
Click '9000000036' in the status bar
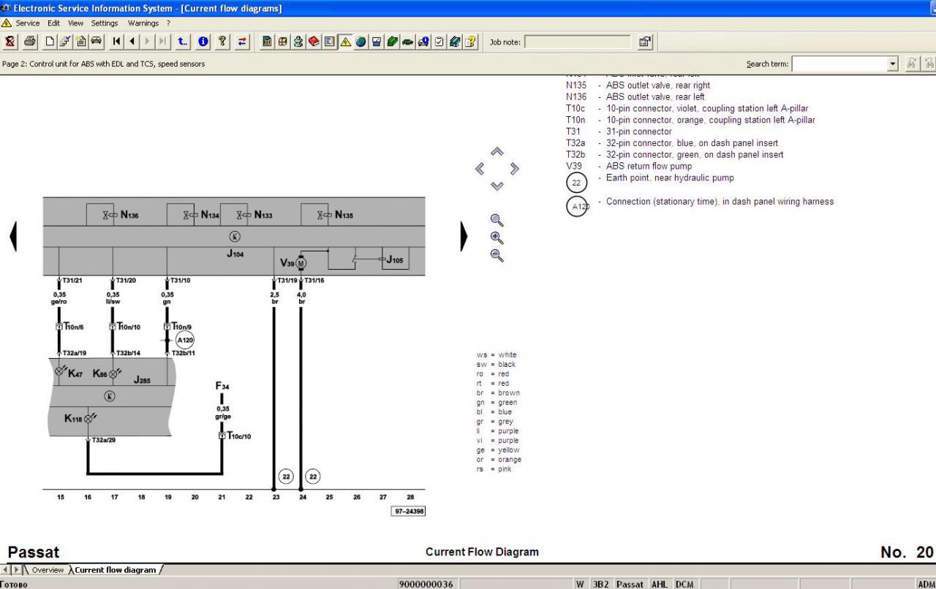(426, 584)
